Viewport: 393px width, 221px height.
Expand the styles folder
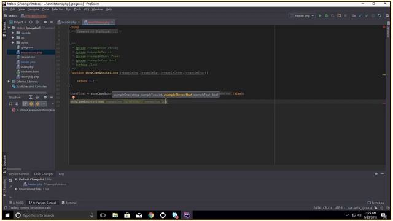coord(13,42)
